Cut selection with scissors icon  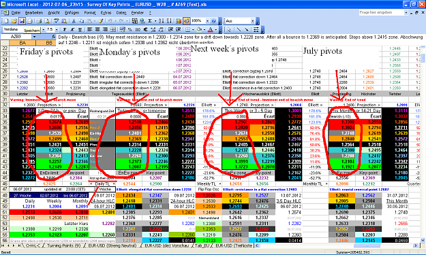coord(74,21)
